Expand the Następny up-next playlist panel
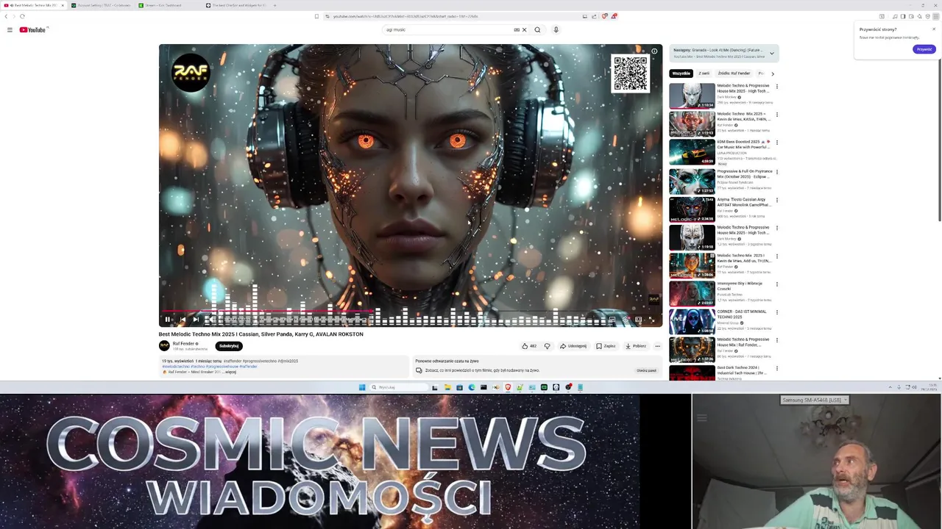The image size is (942, 529). [771, 53]
